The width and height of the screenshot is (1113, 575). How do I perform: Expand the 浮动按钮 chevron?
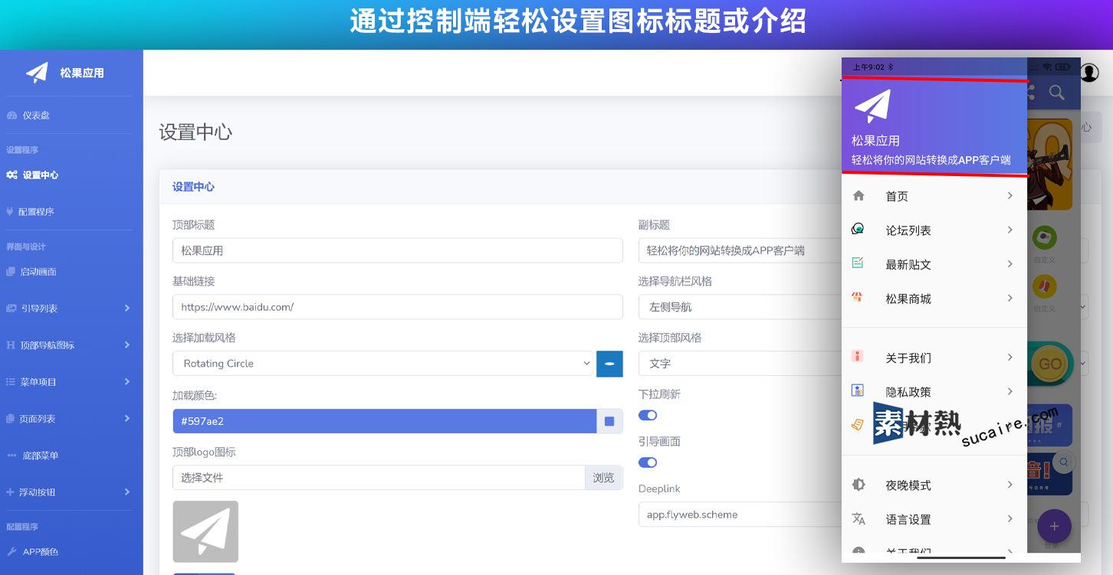pos(127,492)
